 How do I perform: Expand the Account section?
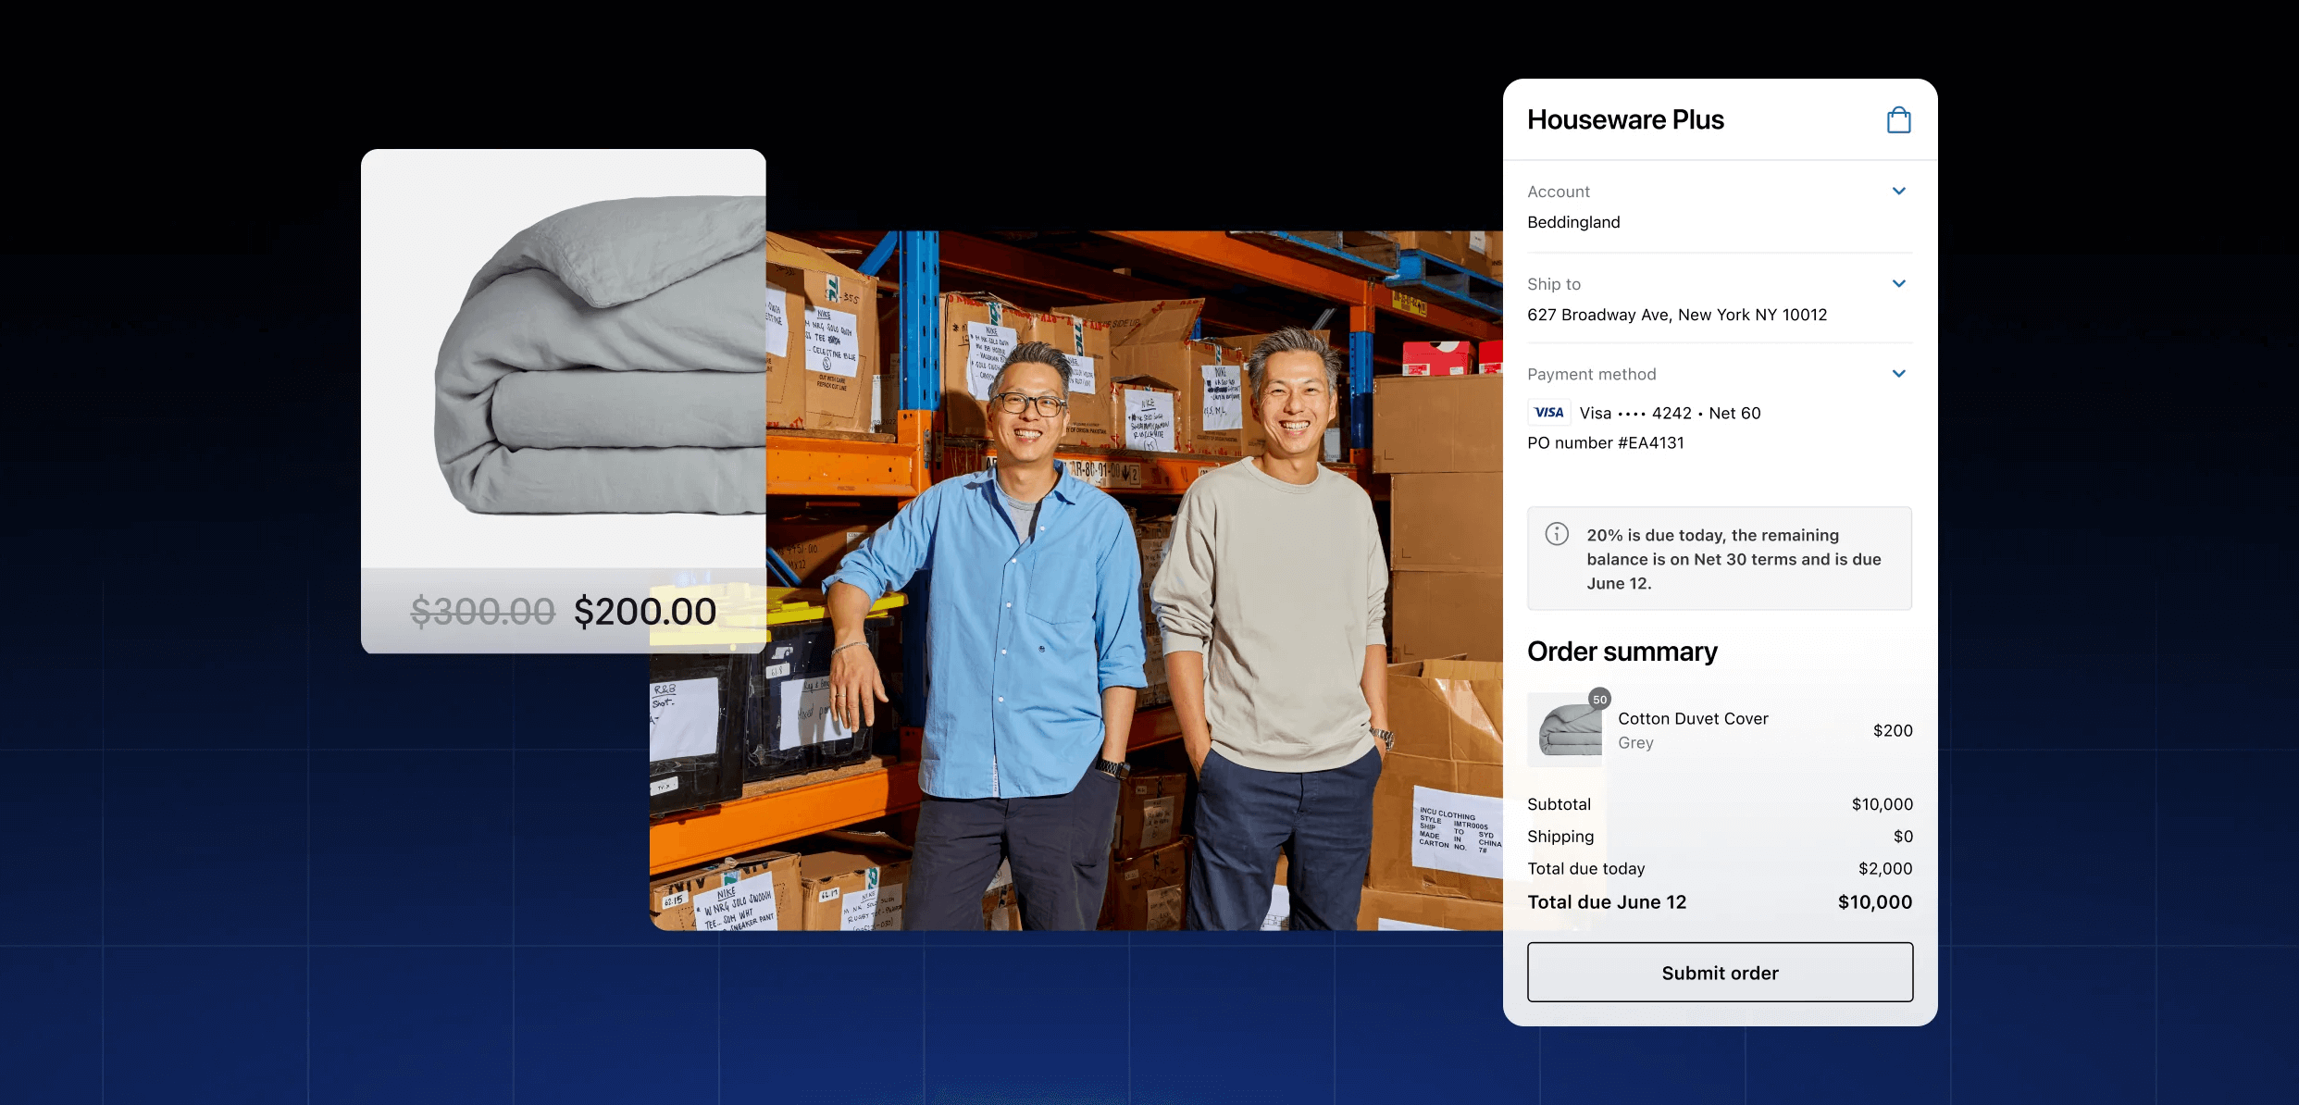tap(1899, 191)
